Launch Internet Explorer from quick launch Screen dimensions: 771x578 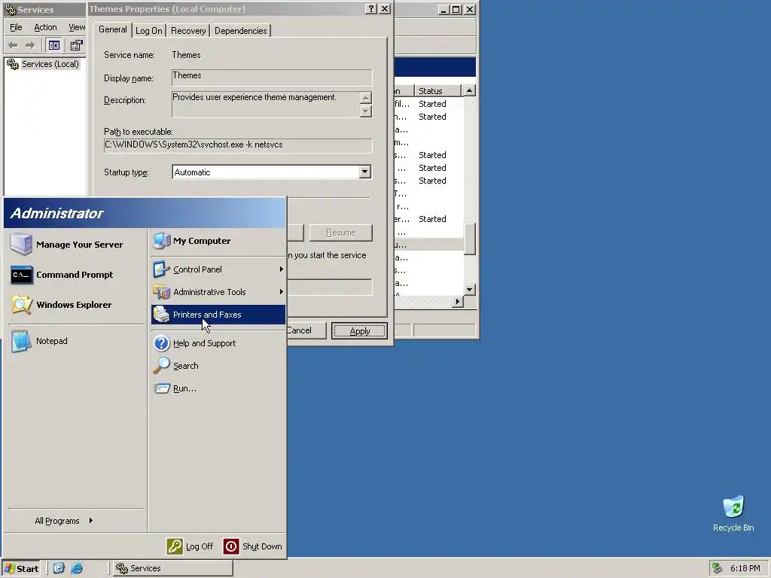[78, 568]
